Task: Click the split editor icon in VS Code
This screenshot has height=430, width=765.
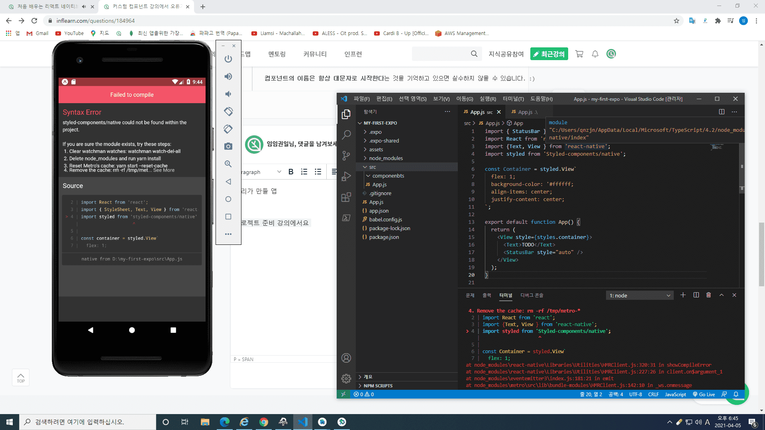Action: pyautogui.click(x=721, y=112)
